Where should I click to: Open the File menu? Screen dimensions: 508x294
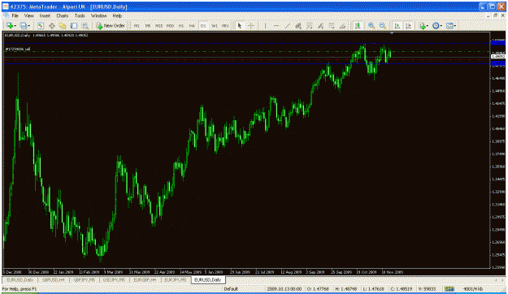(x=15, y=15)
